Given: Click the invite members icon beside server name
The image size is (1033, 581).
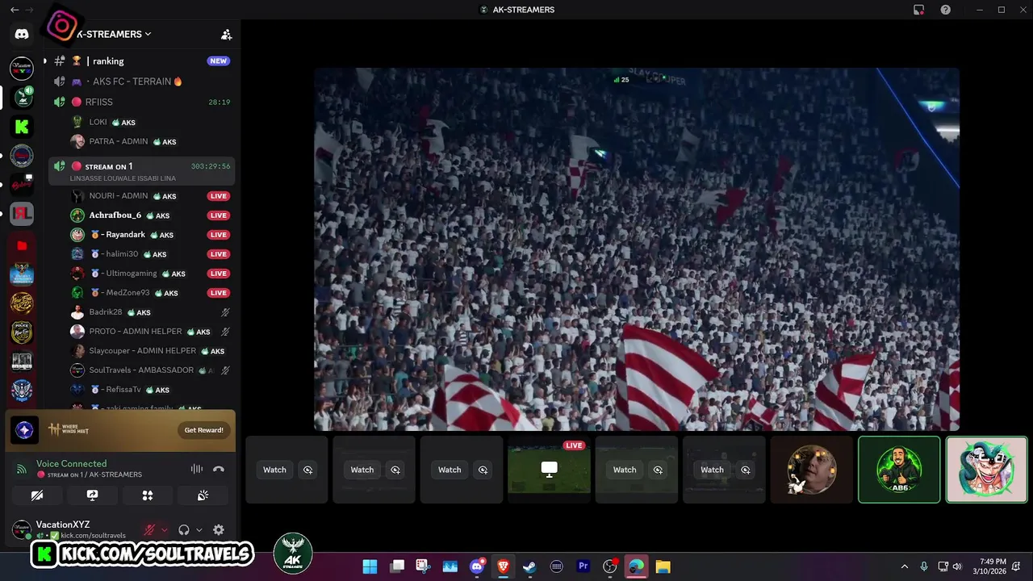Looking at the screenshot, I should coord(226,35).
